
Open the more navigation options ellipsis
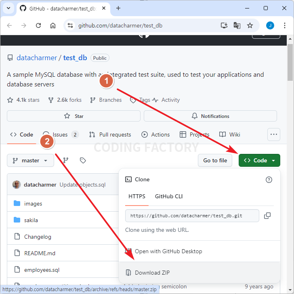[x=274, y=134]
